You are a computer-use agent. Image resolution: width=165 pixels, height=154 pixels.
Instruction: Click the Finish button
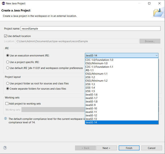point(129,148)
